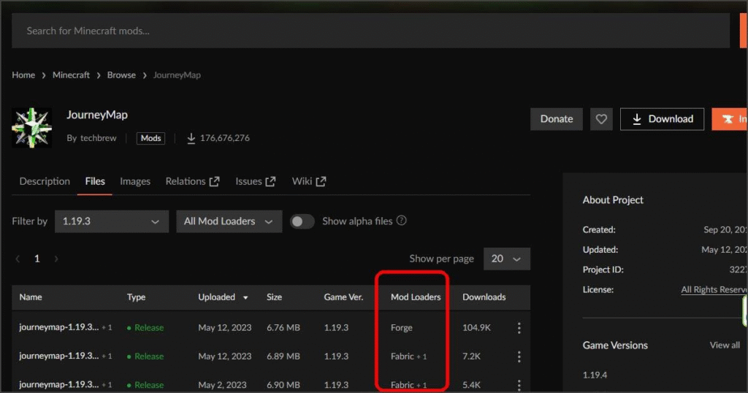748x393 pixels.
Task: Click the 1.19.4 game version entry
Action: click(595, 375)
